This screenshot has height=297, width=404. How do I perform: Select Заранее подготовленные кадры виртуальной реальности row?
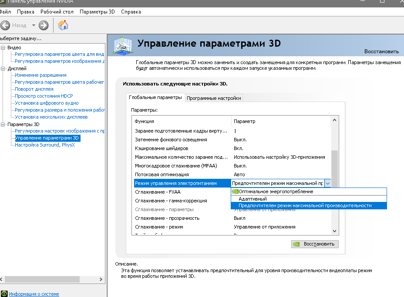click(232, 131)
